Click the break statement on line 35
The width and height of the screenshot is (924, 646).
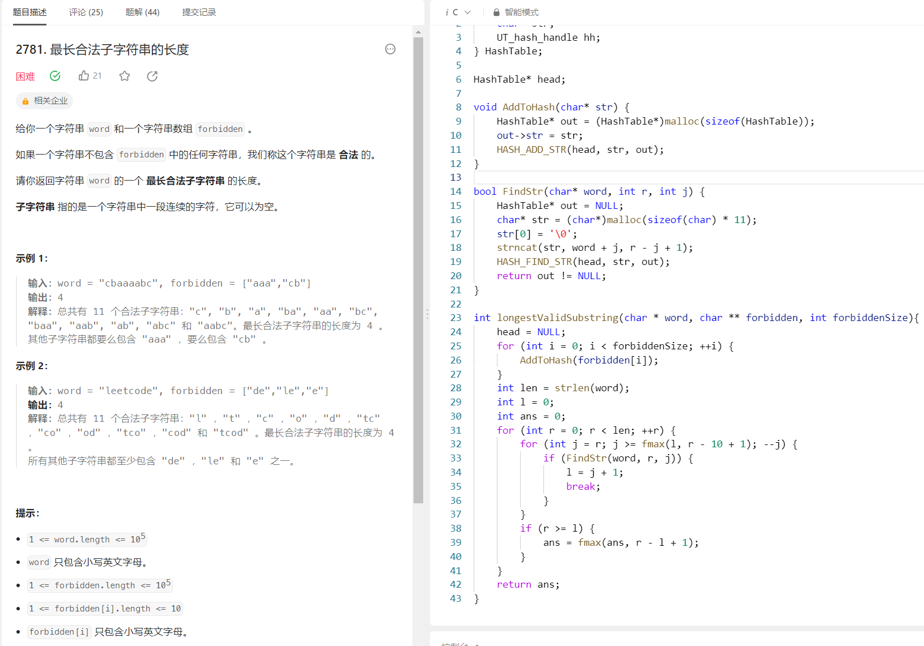click(x=583, y=486)
